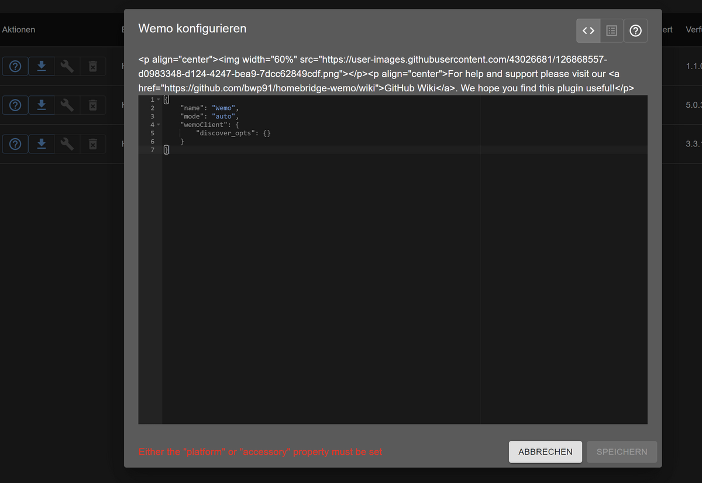Screen dimensions: 702x483
Task: Open help in the Wemo dialog header
Action: pyautogui.click(x=635, y=30)
